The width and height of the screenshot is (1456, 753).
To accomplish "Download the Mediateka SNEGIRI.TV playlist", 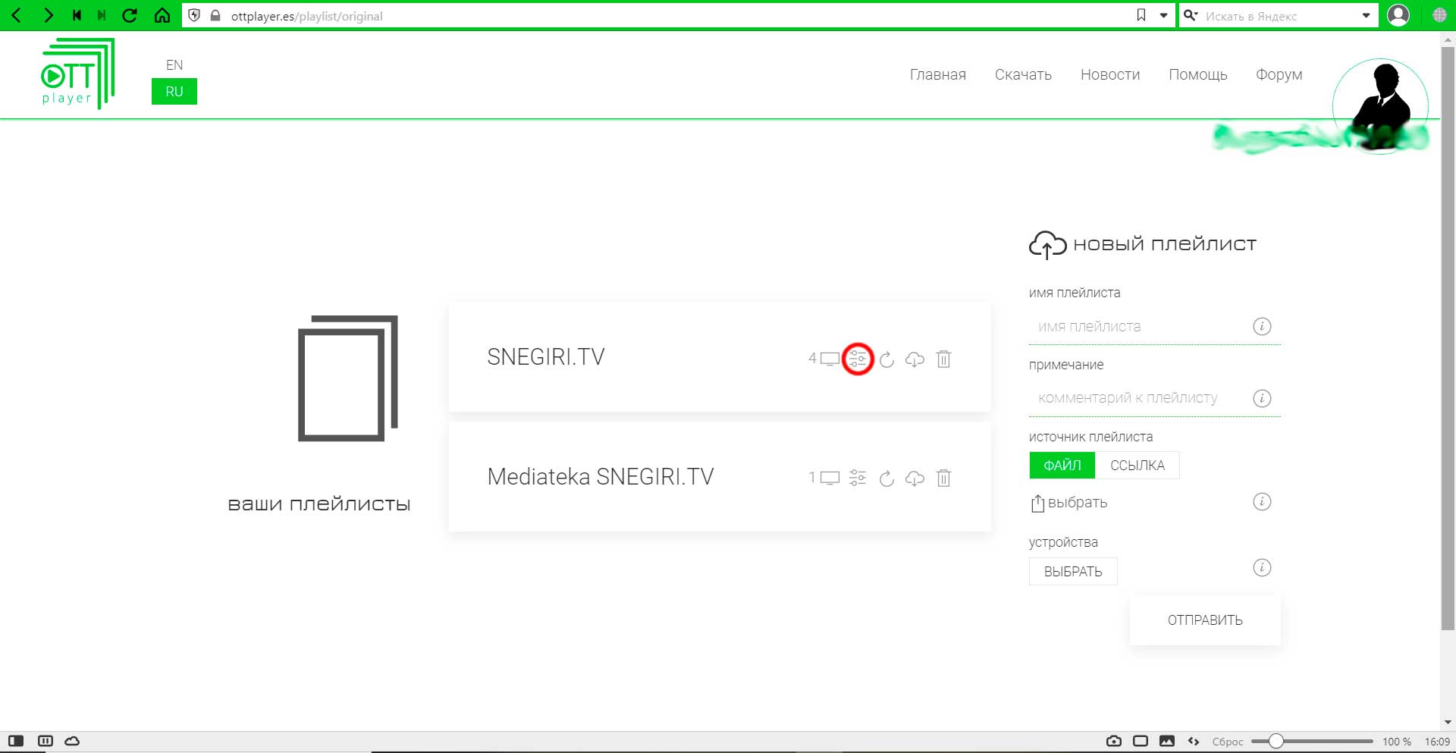I will tap(915, 478).
